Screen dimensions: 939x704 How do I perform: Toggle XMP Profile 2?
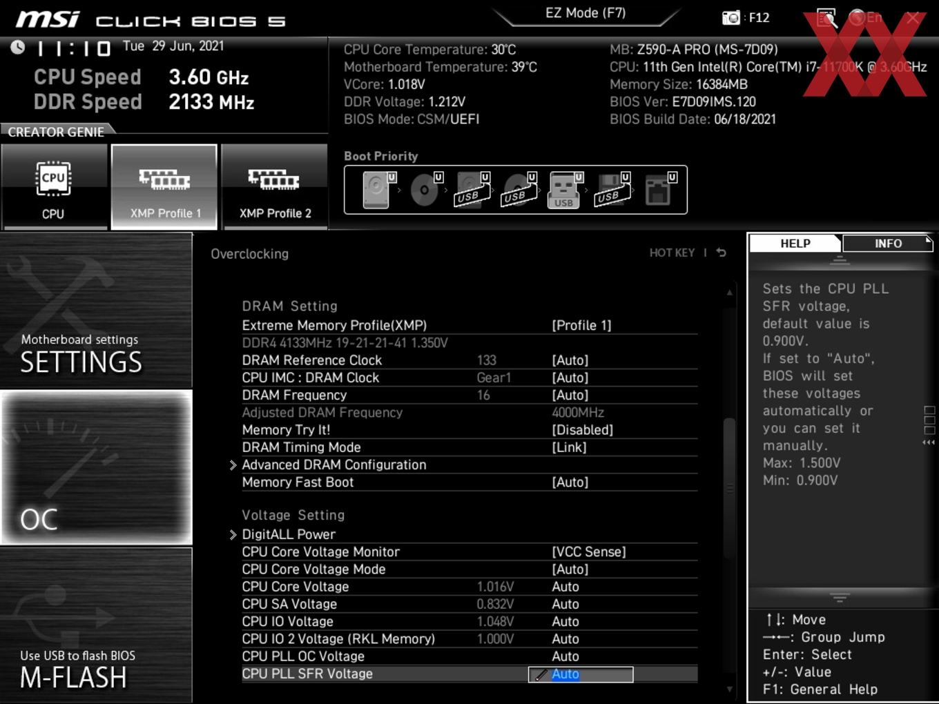pos(275,187)
